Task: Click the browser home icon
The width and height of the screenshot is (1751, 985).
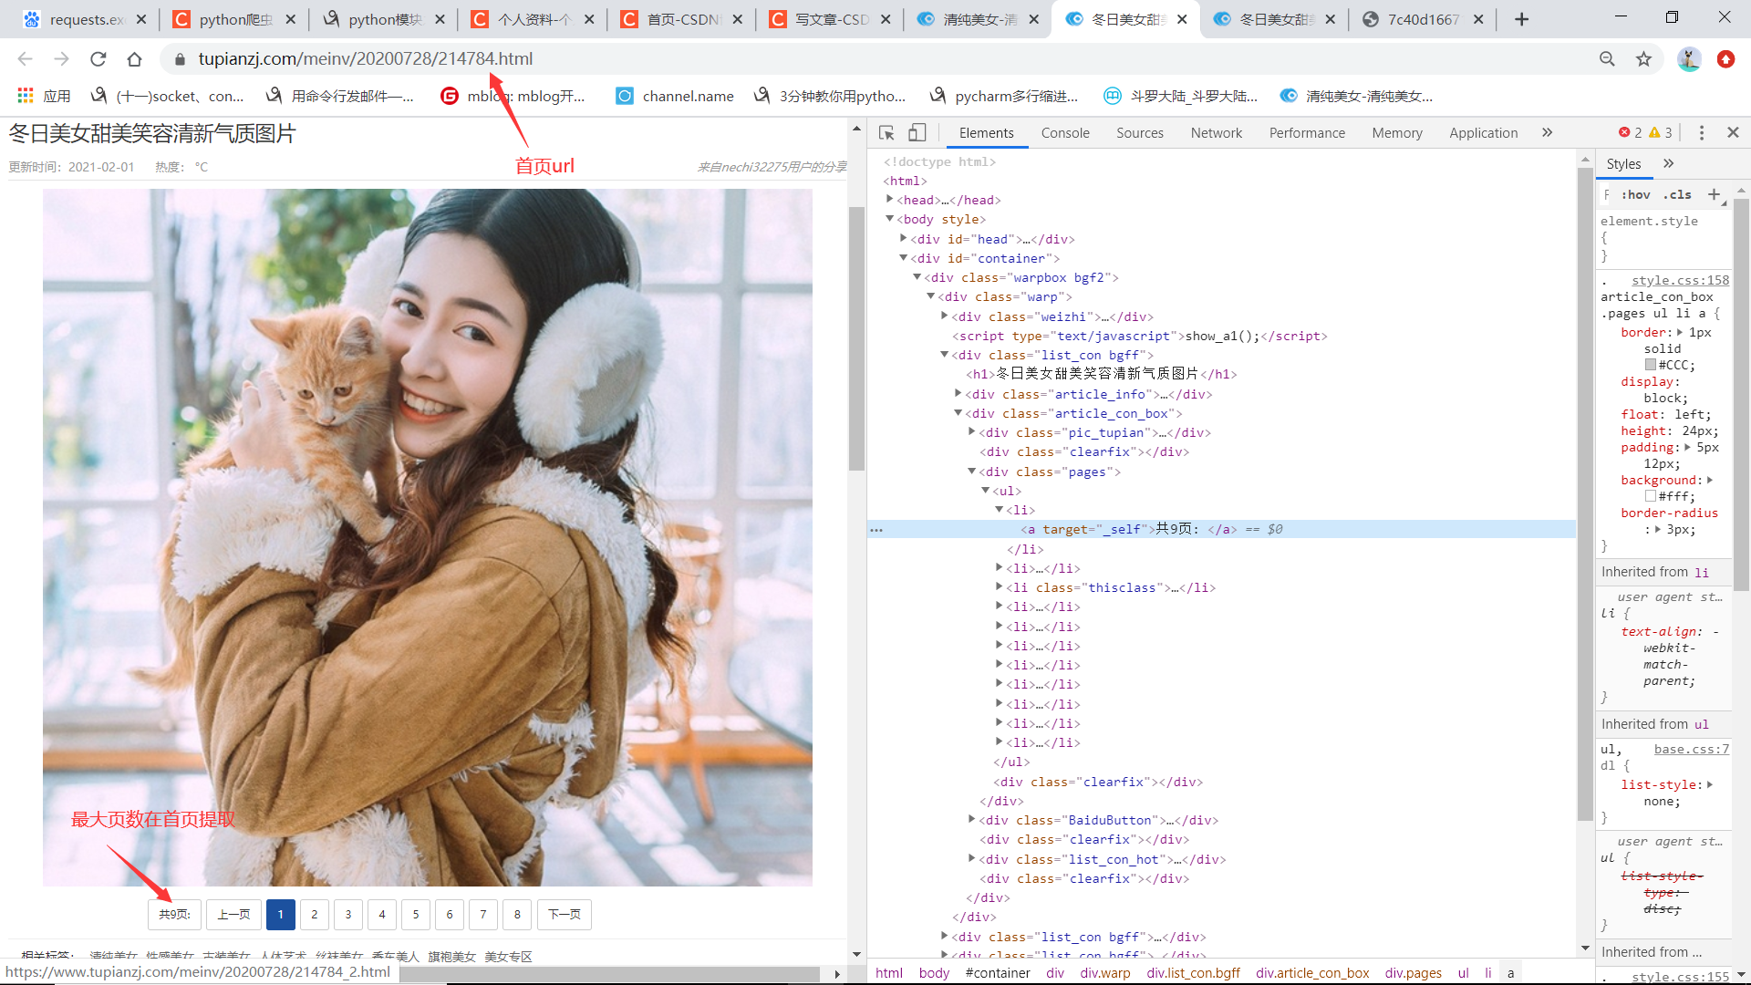Action: coord(134,58)
